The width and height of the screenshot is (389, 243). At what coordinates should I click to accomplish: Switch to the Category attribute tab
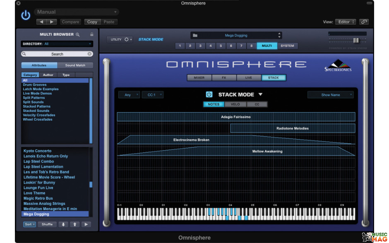[x=30, y=75]
